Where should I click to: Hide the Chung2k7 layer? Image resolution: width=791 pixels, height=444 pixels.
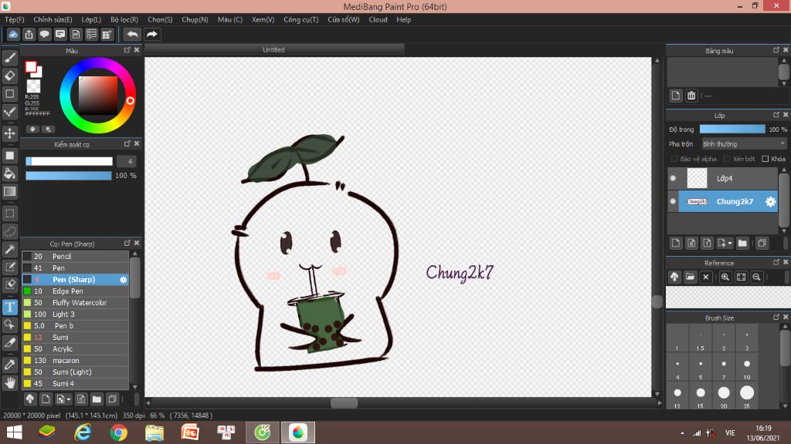click(673, 201)
